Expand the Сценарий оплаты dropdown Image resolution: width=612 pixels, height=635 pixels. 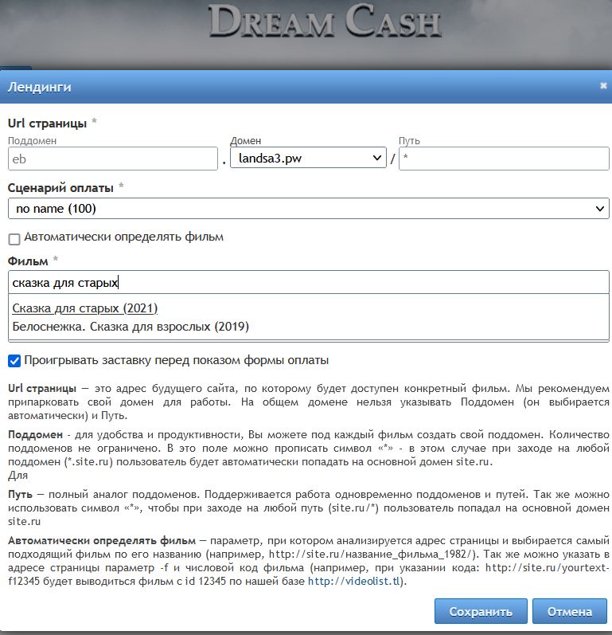308,209
